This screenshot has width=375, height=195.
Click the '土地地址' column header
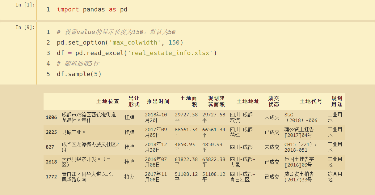coord(248,101)
